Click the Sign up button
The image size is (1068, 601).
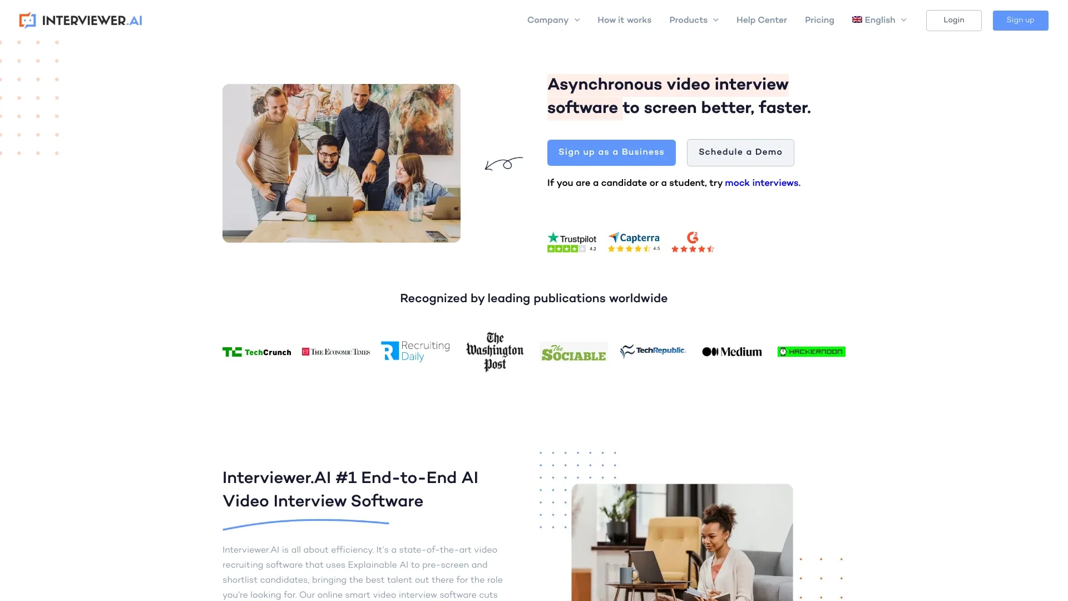[1020, 21]
